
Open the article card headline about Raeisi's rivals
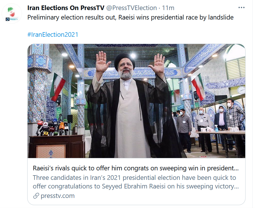point(136,168)
